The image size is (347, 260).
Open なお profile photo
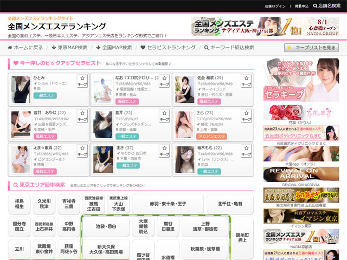pyautogui.click(x=103, y=89)
